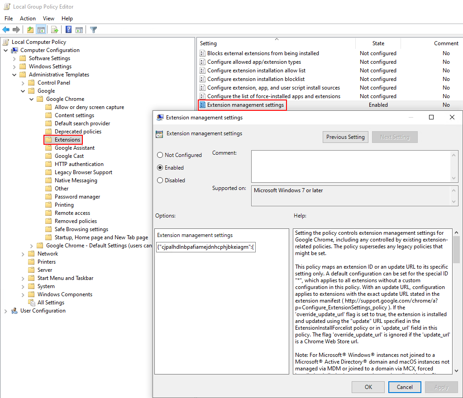Collapse the Administrative Templates node
Image resolution: width=463 pixels, height=398 pixels.
tap(14, 75)
